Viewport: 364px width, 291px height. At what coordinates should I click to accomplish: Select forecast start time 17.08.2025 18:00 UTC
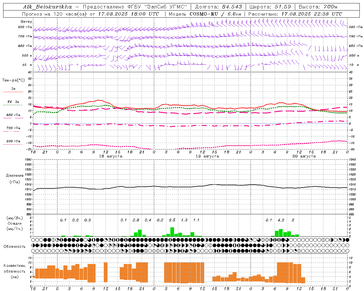point(129,14)
